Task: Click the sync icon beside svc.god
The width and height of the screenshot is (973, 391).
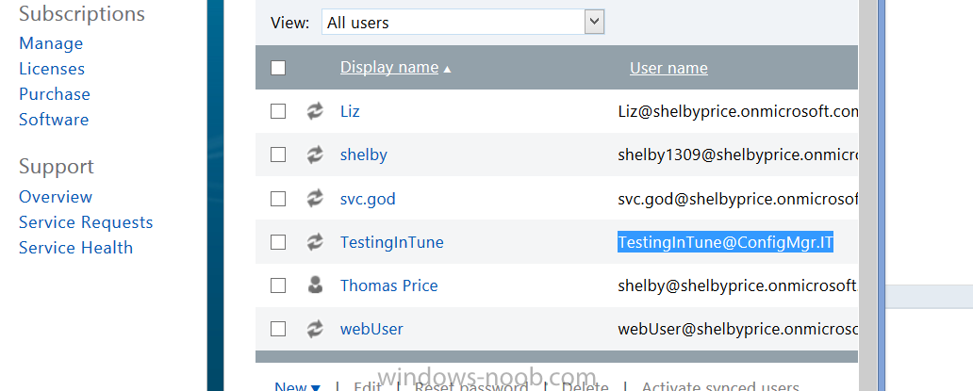Action: click(x=315, y=198)
